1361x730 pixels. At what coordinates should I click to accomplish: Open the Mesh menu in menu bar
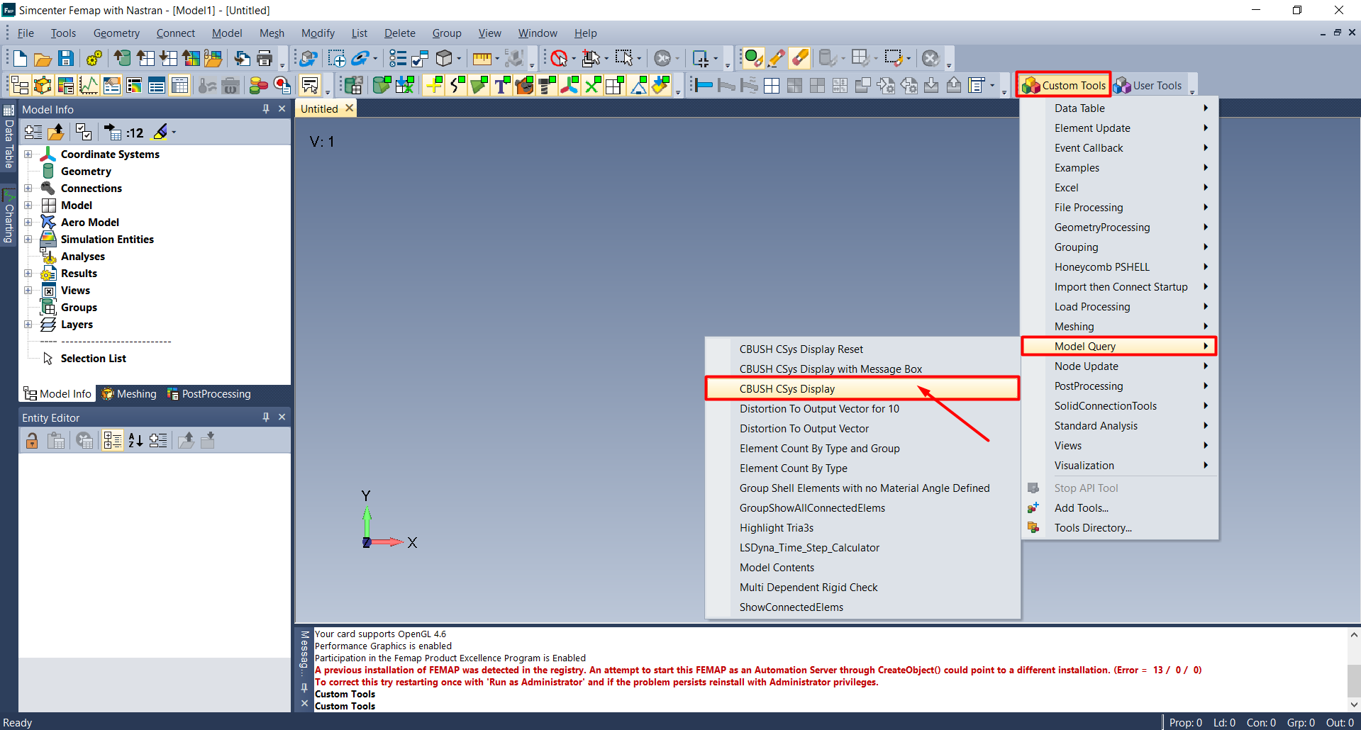(x=272, y=33)
